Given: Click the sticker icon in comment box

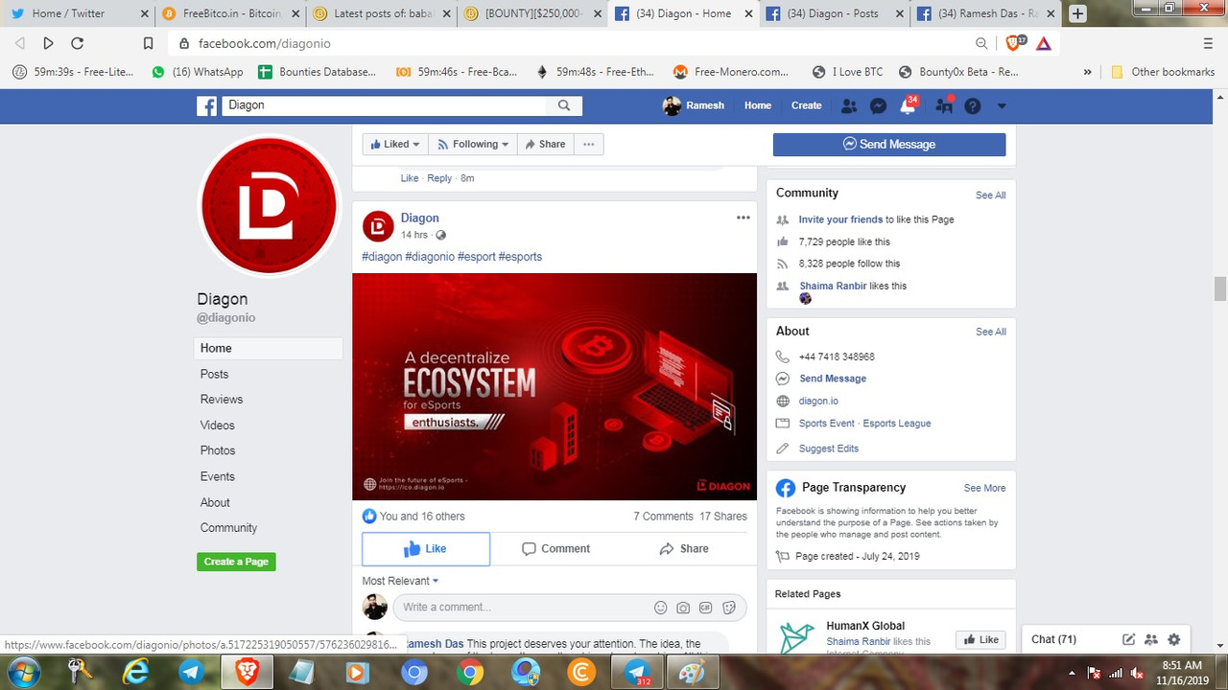Looking at the screenshot, I should click(x=729, y=608).
